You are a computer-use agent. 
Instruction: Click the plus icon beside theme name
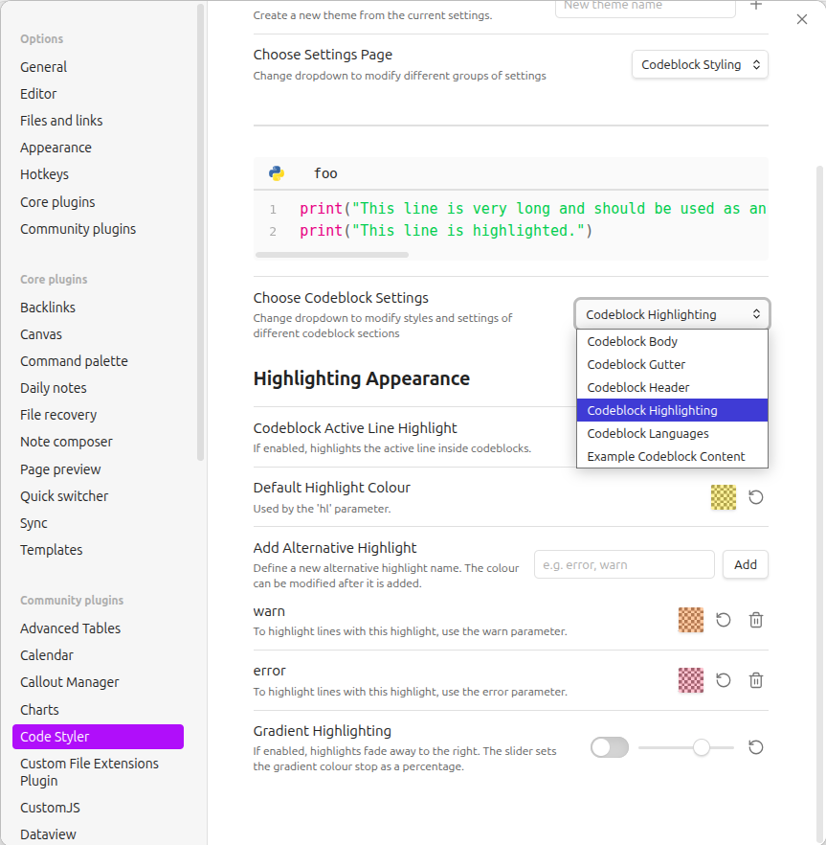pos(755,6)
